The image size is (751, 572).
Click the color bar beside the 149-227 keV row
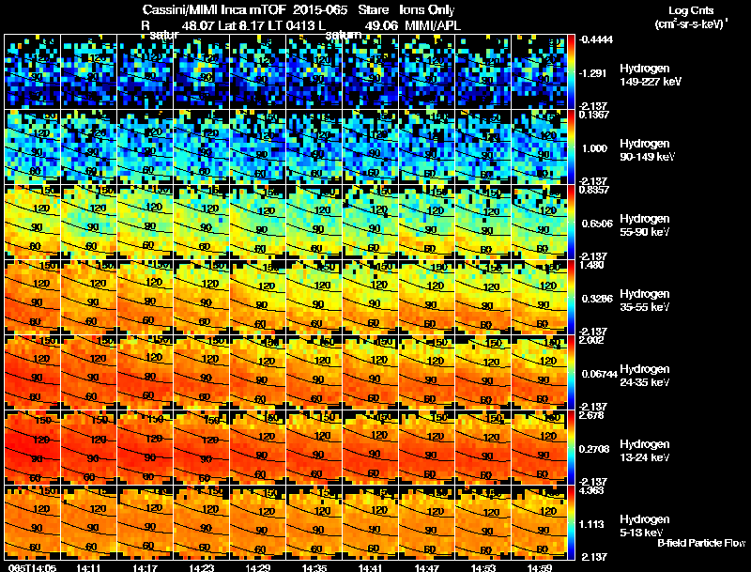(x=571, y=71)
